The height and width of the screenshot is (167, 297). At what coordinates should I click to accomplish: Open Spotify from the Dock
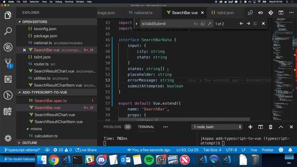pyautogui.click(x=149, y=160)
